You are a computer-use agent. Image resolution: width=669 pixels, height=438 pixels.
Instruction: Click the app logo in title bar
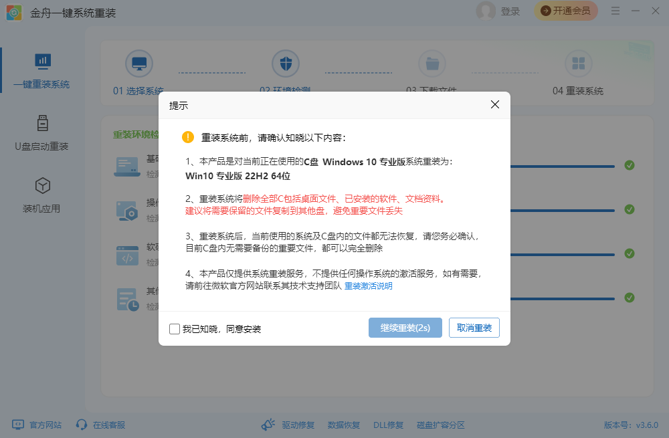pyautogui.click(x=14, y=12)
